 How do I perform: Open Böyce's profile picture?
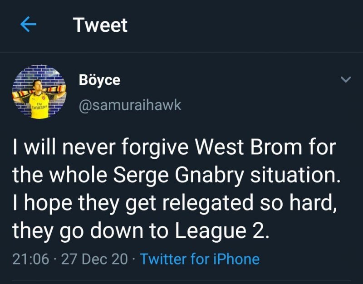(x=38, y=93)
